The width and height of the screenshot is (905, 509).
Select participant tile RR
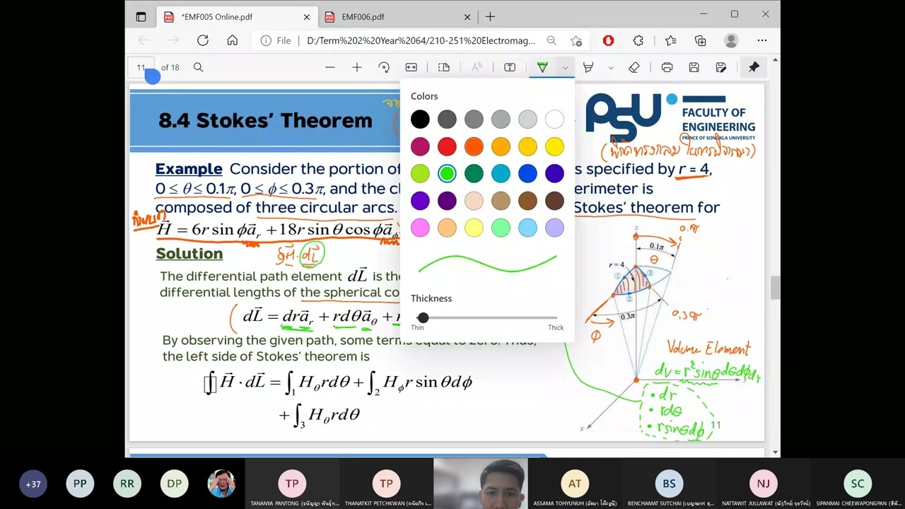pos(127,484)
